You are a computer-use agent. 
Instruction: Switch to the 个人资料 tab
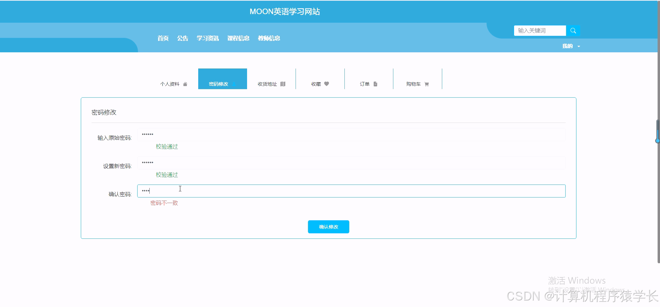point(174,79)
